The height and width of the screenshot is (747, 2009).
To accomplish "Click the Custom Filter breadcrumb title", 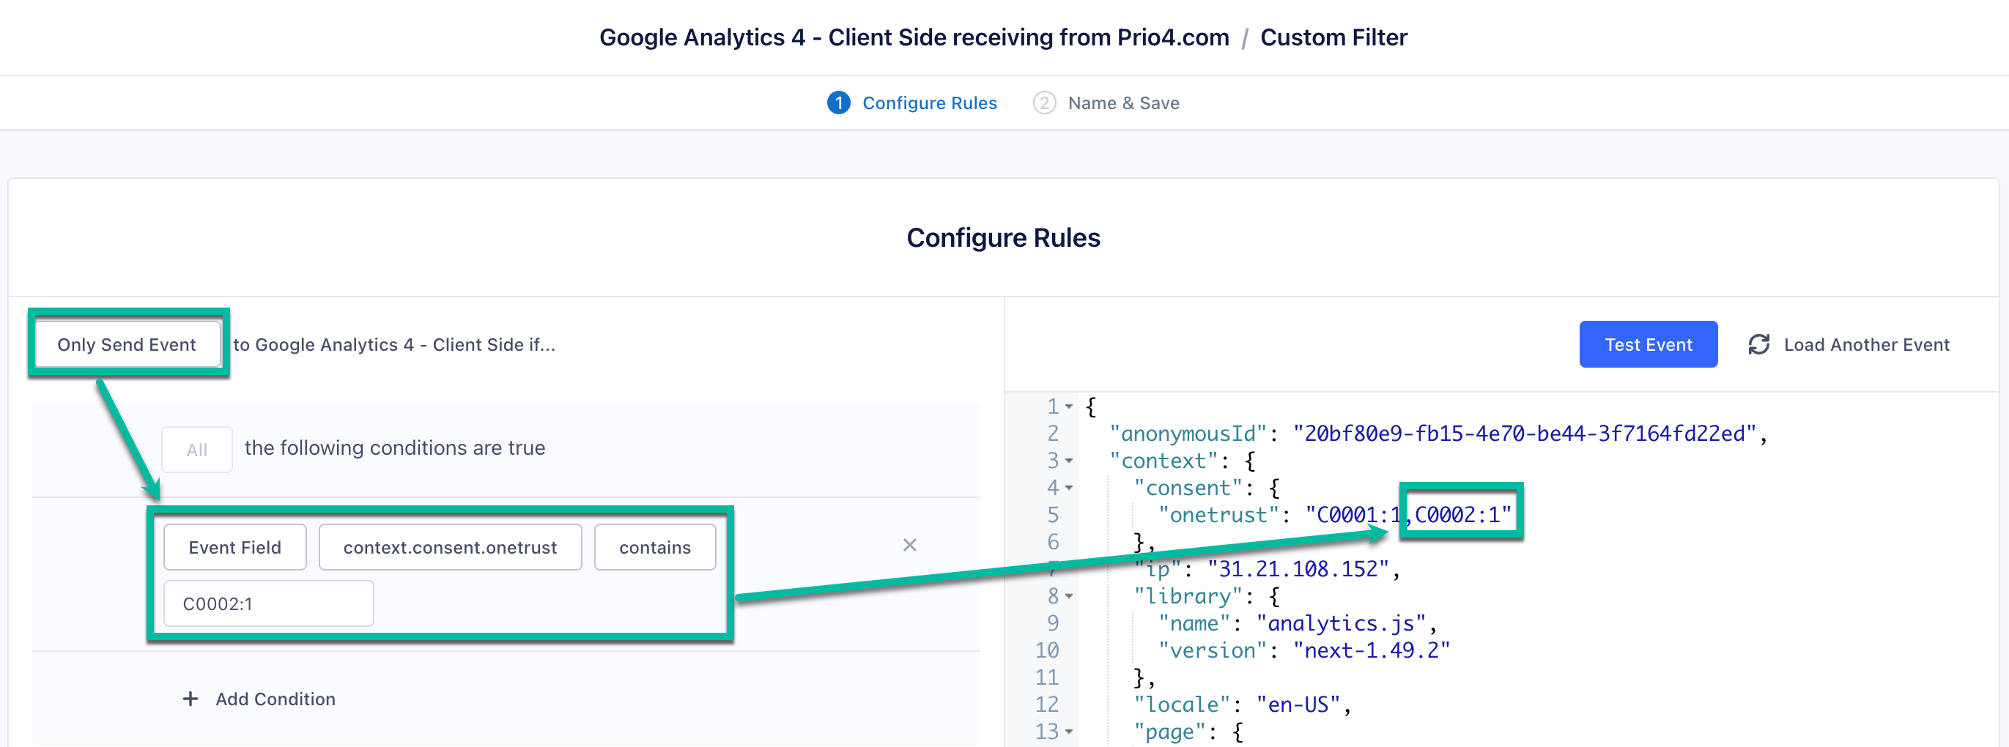I will coord(1333,37).
